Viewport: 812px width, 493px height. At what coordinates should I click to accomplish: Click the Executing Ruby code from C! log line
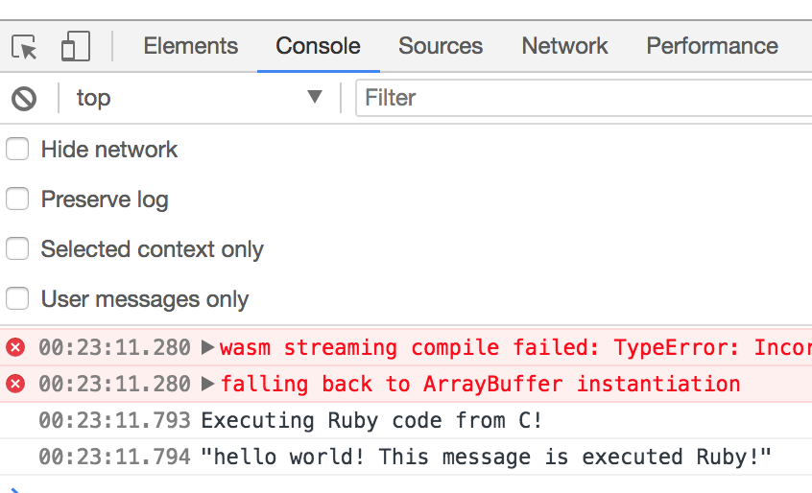(371, 420)
